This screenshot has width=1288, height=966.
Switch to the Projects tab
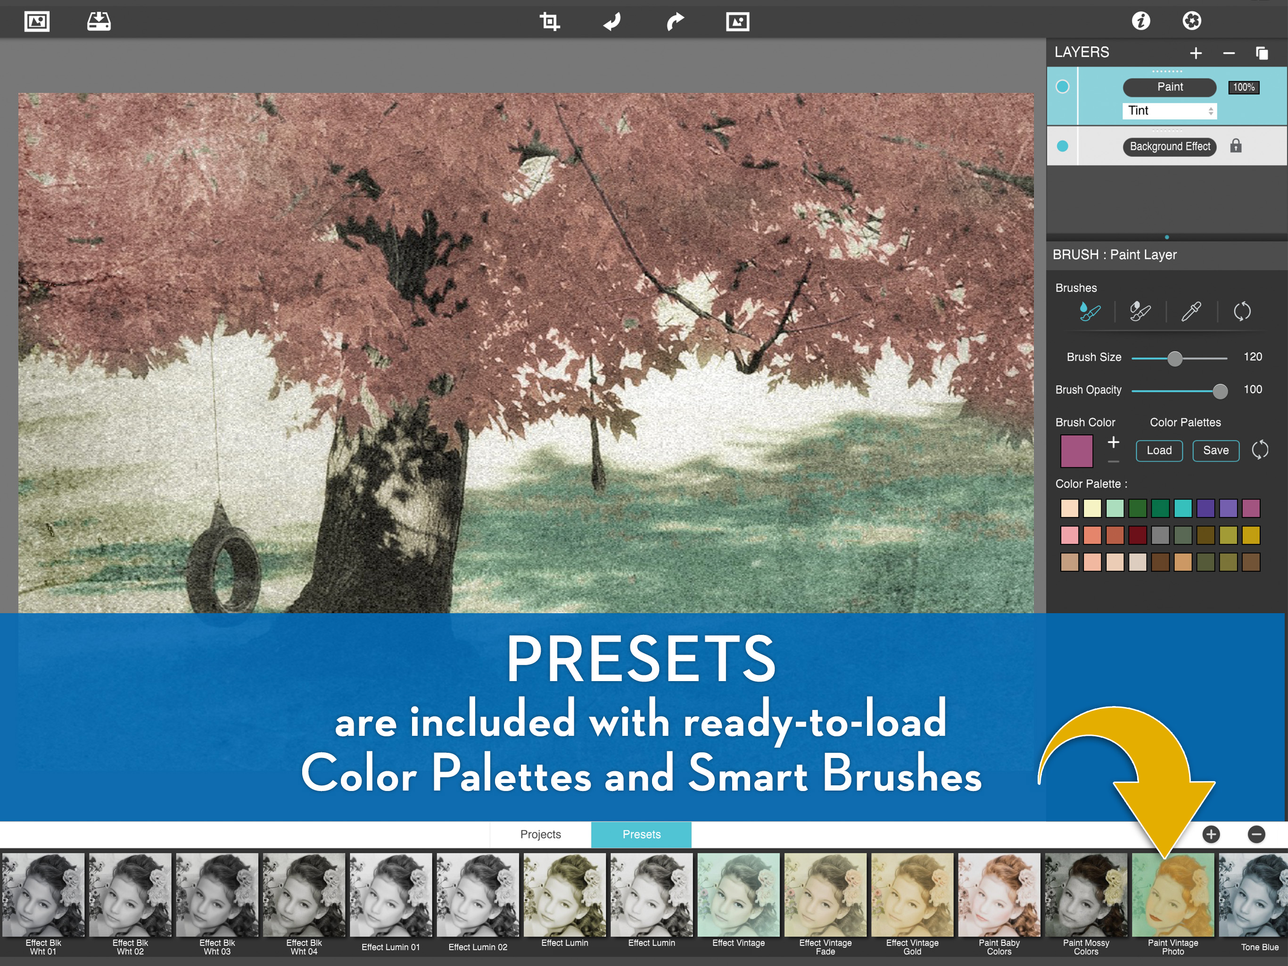540,834
